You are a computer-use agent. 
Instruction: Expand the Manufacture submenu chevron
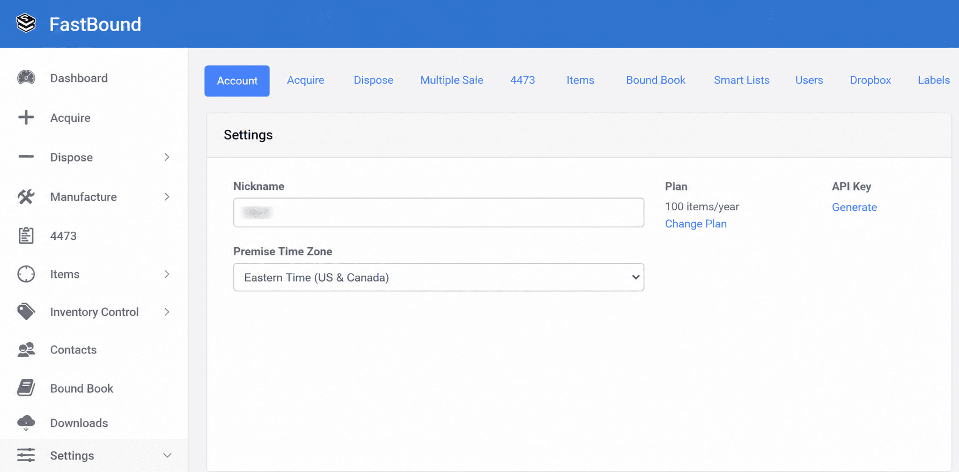click(167, 197)
